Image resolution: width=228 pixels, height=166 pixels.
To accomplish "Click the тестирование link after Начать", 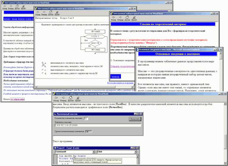I will click(18, 99).
